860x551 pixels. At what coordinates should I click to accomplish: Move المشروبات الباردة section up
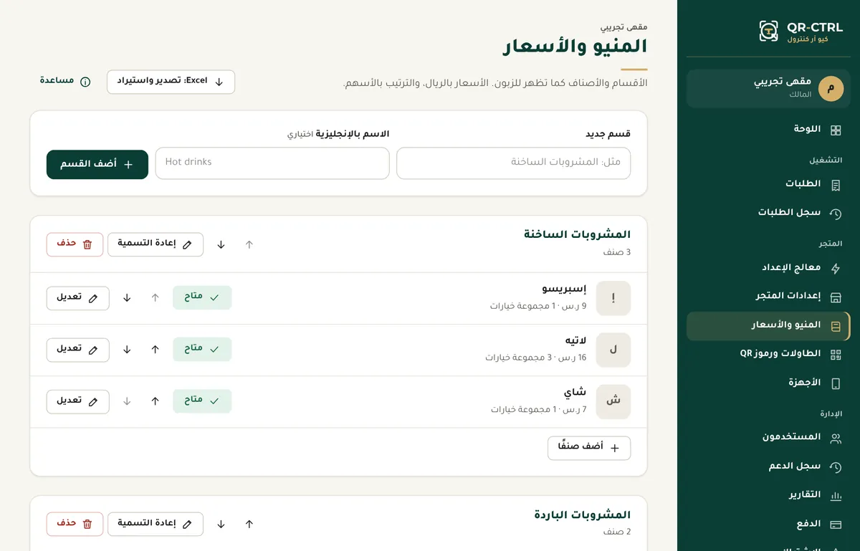(x=249, y=524)
